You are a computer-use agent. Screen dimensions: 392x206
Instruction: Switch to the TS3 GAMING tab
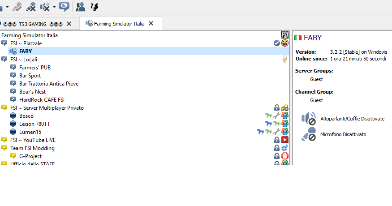click(33, 24)
